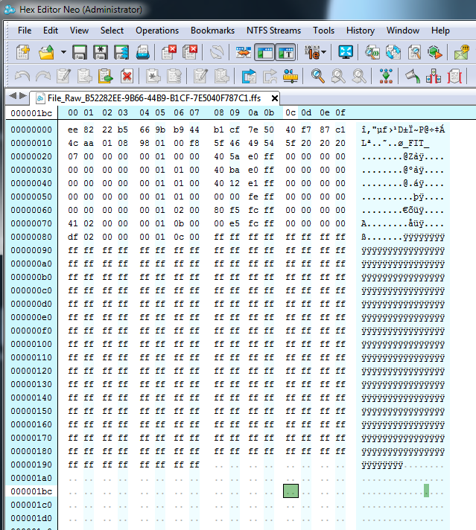Click the red bracketed document icon

click(x=454, y=76)
